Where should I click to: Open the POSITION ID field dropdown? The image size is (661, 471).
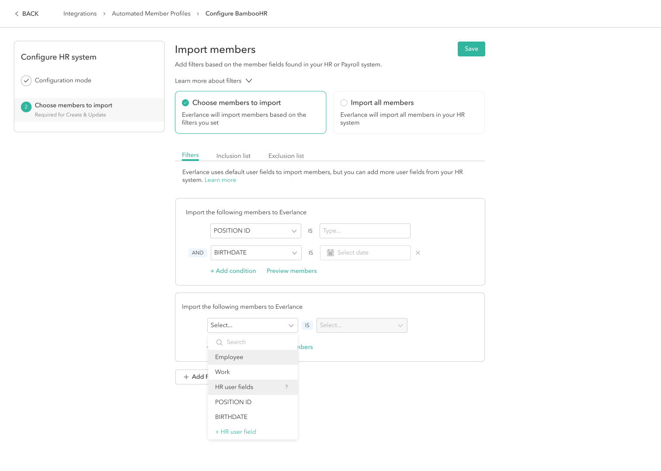click(256, 231)
